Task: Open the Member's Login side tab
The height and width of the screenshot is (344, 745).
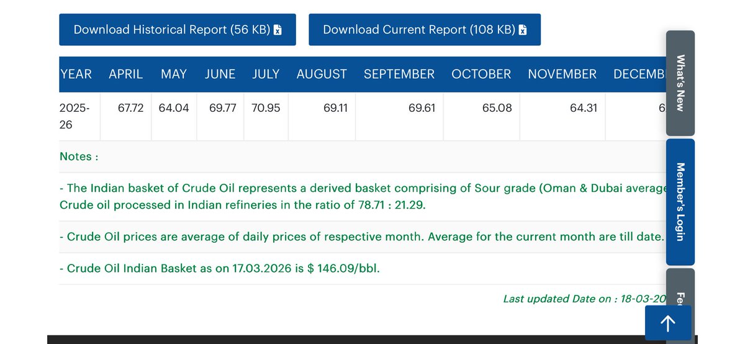Action: coord(680,202)
